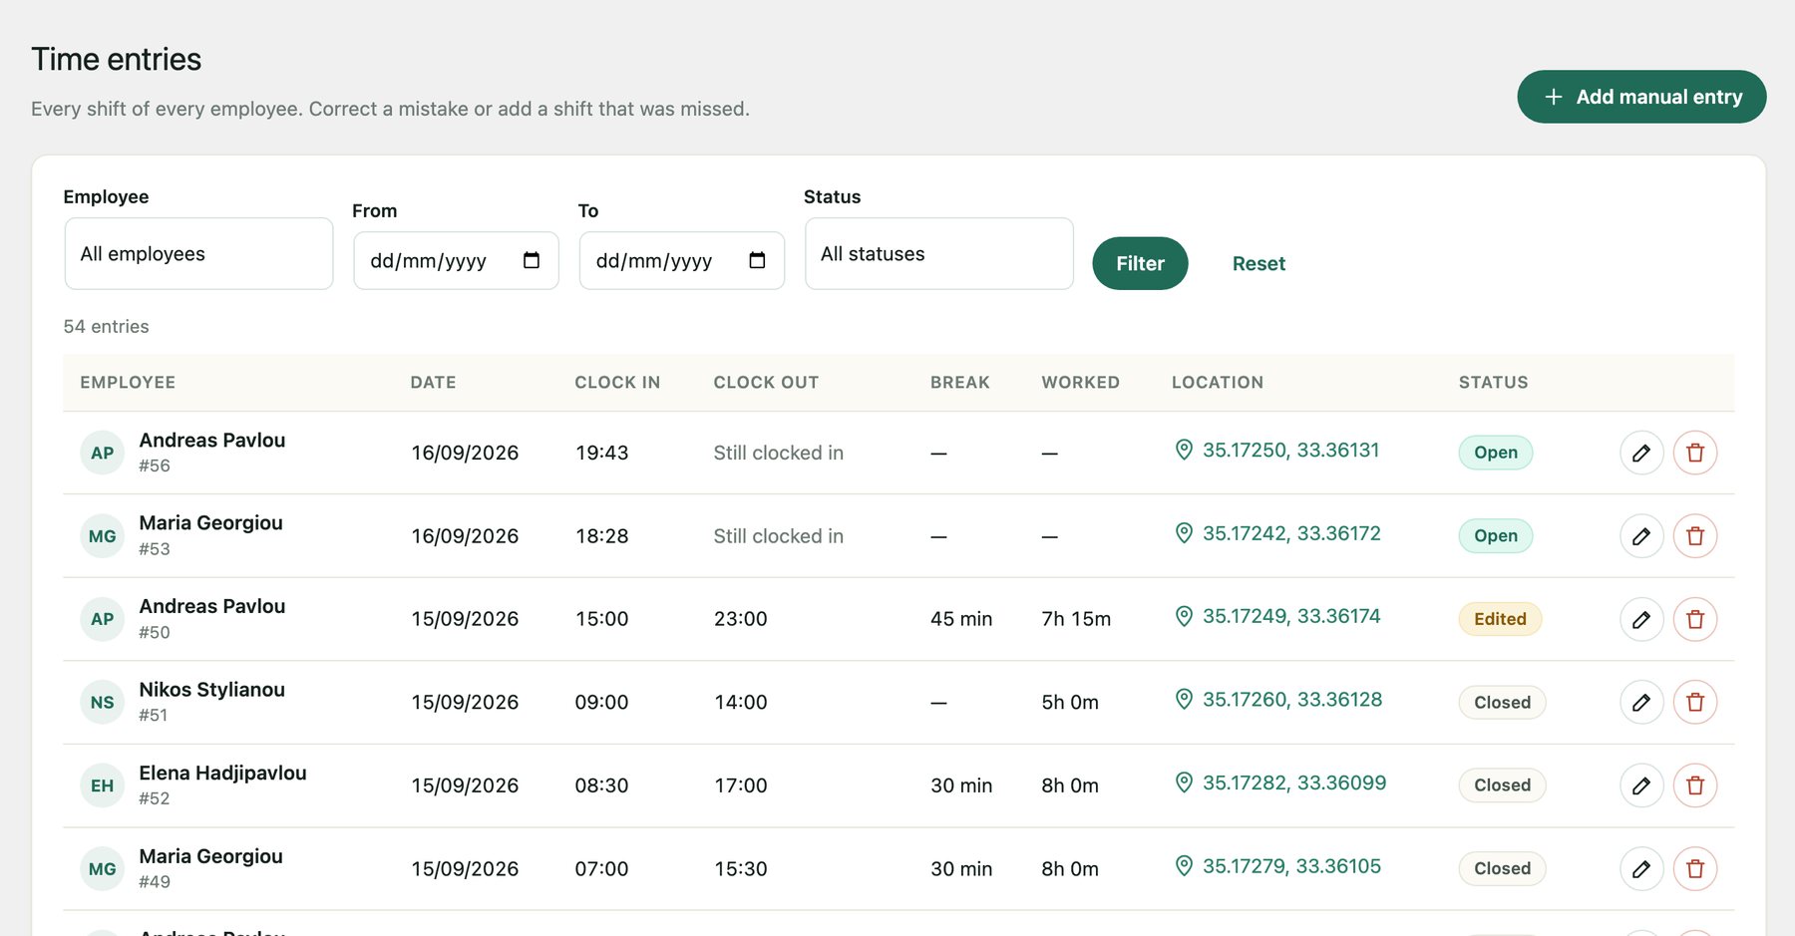
Task: Click the Closed badge for Nikos Stylianou
Action: (1502, 703)
